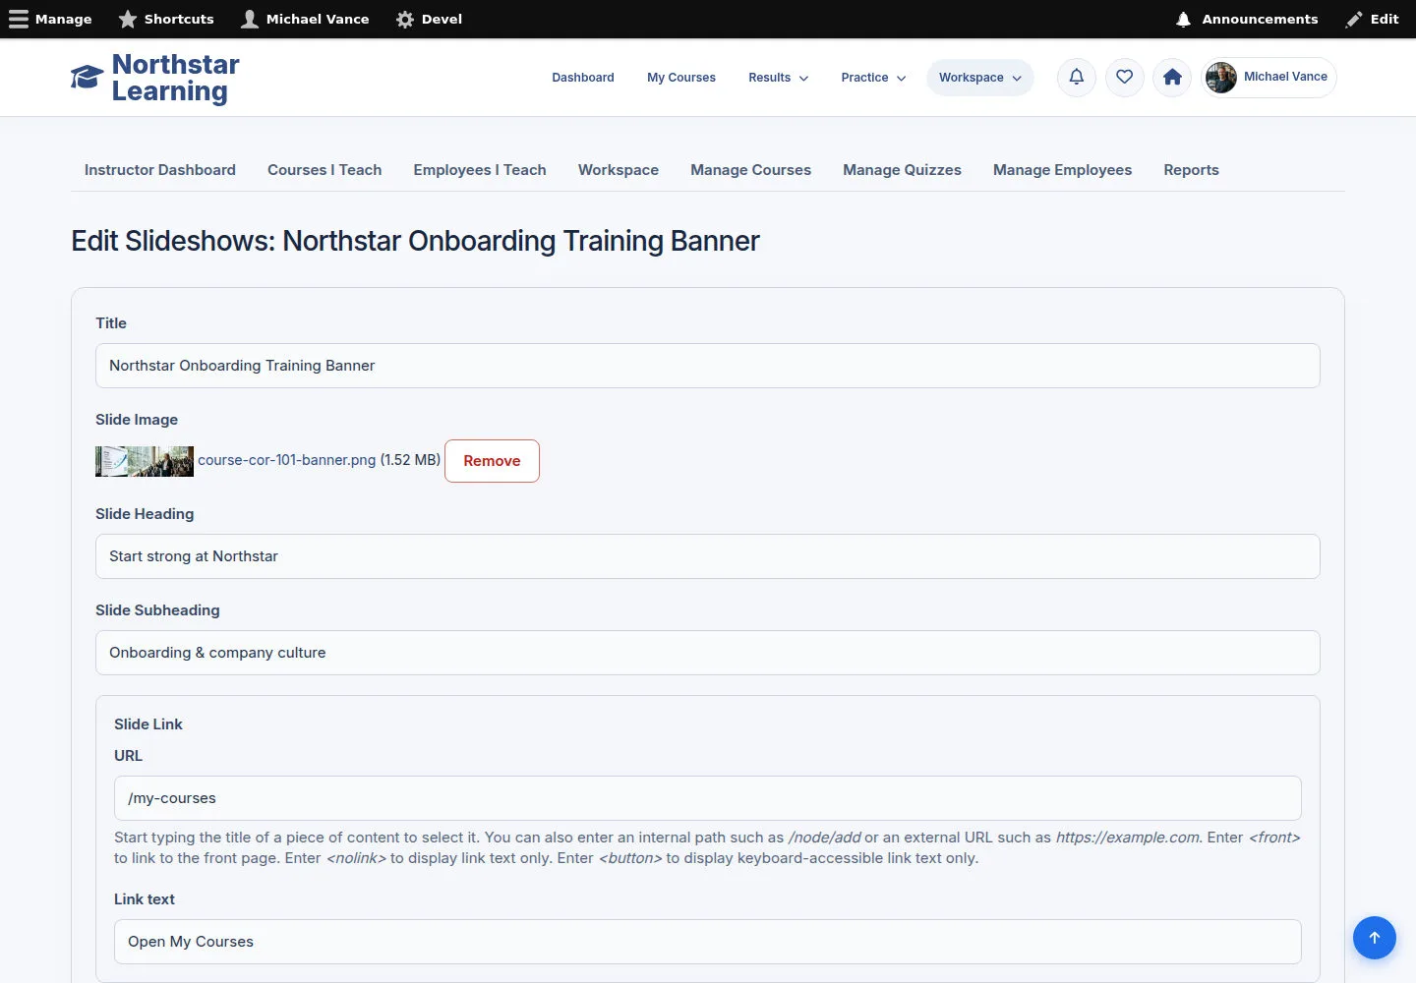The width and height of the screenshot is (1416, 983).
Task: Open Michael Vance profile avatar menu
Action: 1268,77
